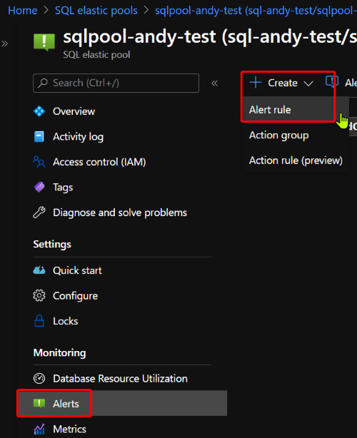Open the Overview page icon

coord(39,111)
